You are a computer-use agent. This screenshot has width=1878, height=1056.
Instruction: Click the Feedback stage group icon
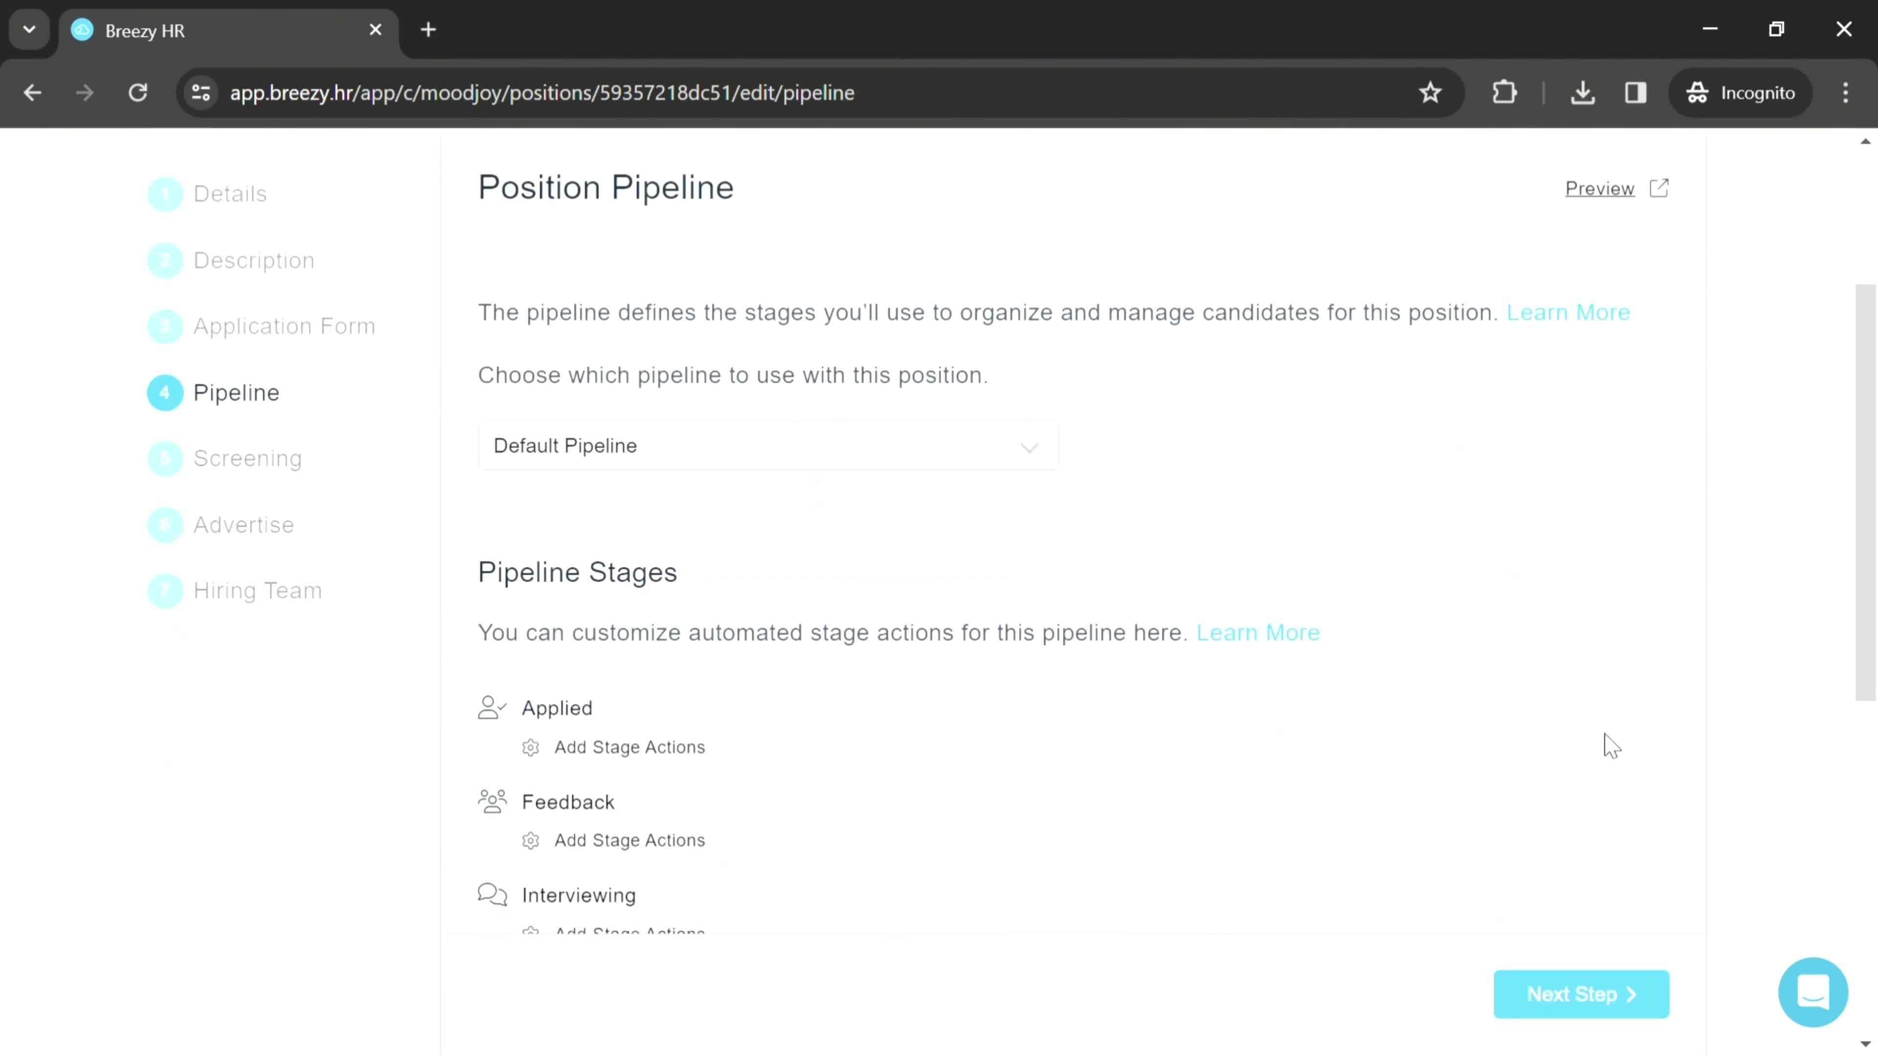coord(492,801)
